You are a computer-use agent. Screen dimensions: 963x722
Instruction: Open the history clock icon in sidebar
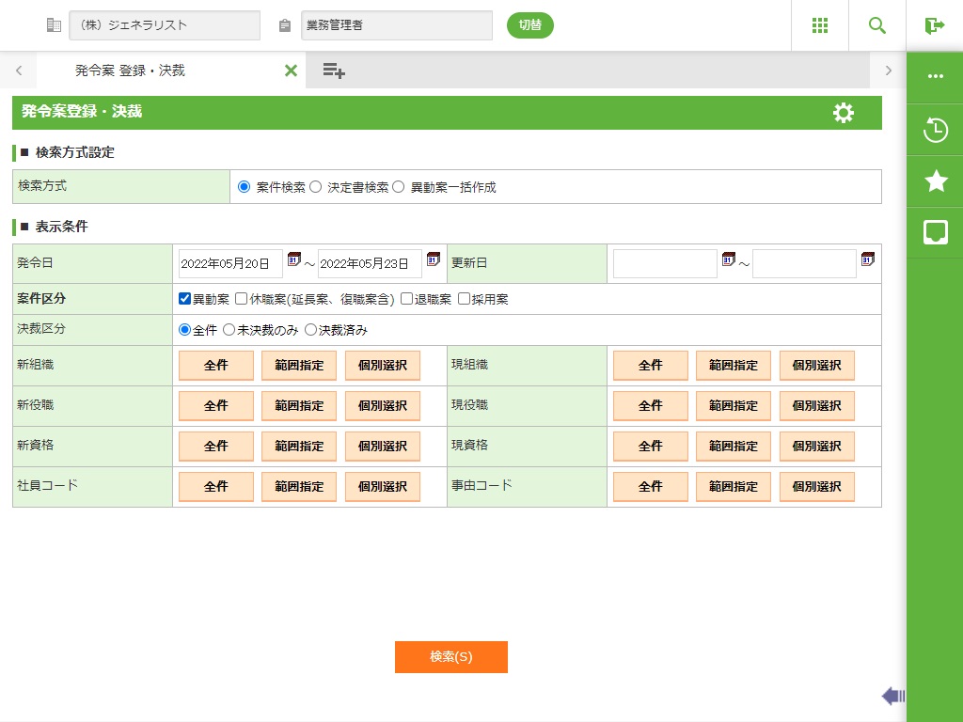tap(936, 130)
